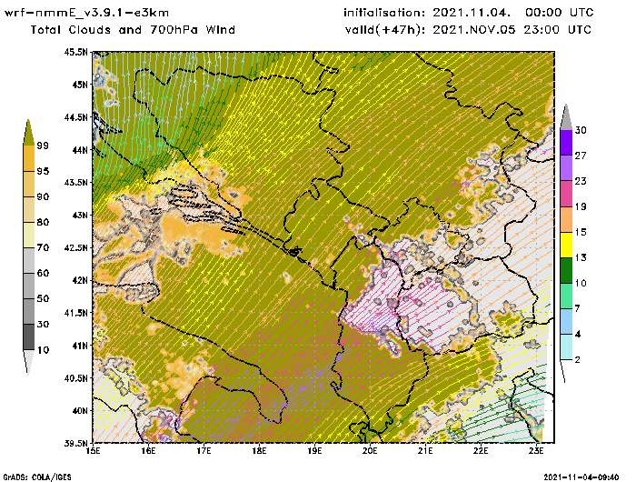Click the 22E longitude label
636x482 pixels.
[481, 451]
